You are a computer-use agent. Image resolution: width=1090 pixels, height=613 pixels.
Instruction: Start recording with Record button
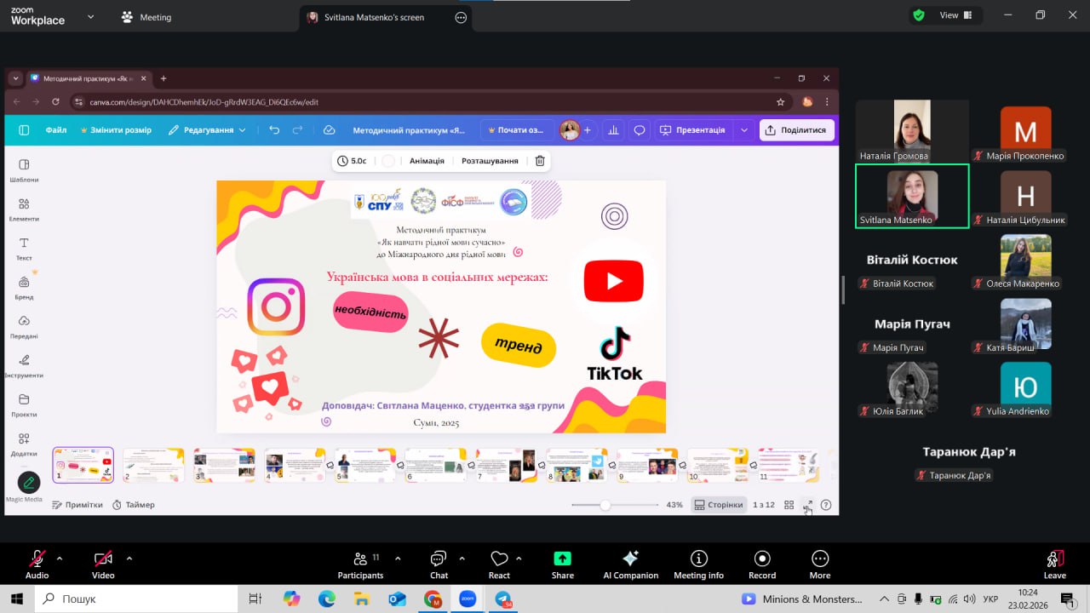762,564
